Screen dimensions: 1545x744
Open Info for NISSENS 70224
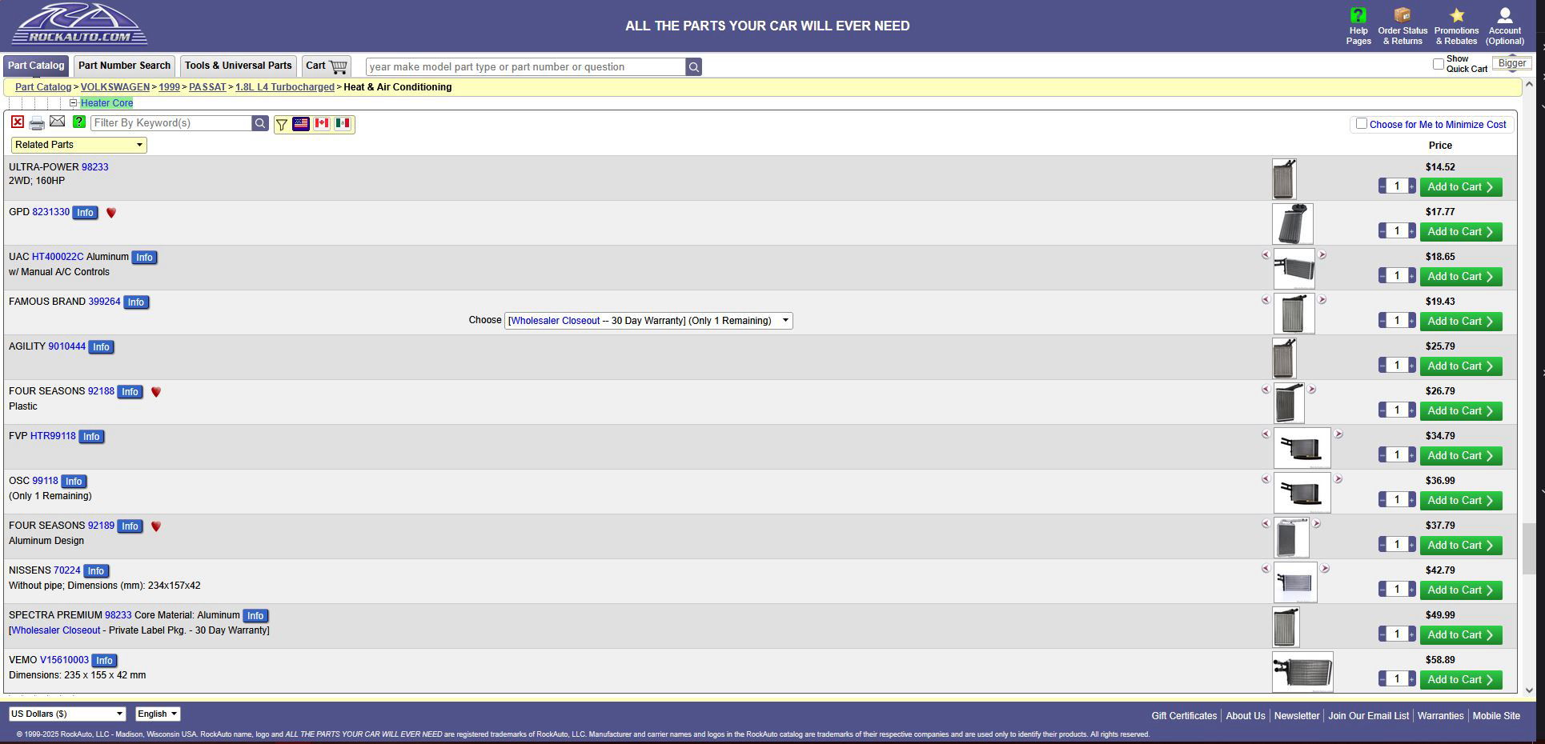tap(96, 571)
